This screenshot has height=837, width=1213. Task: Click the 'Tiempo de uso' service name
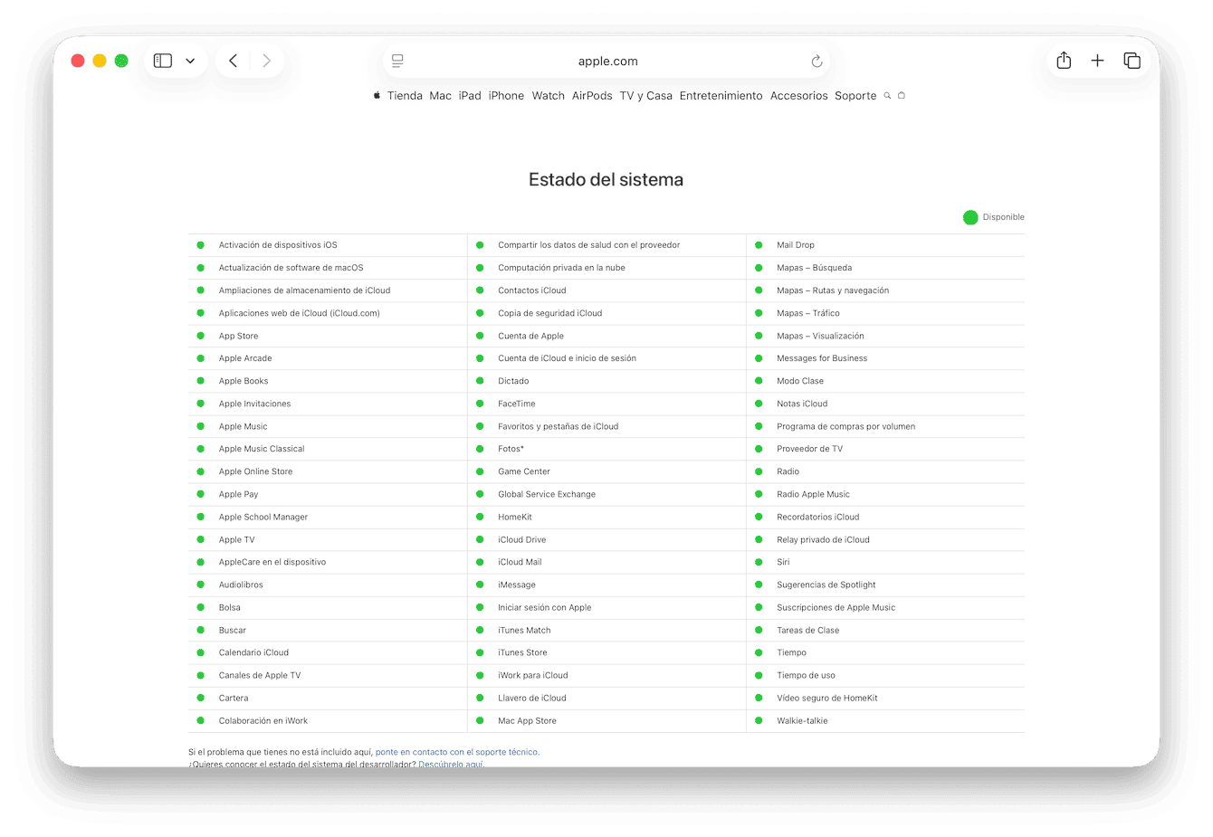click(x=806, y=675)
